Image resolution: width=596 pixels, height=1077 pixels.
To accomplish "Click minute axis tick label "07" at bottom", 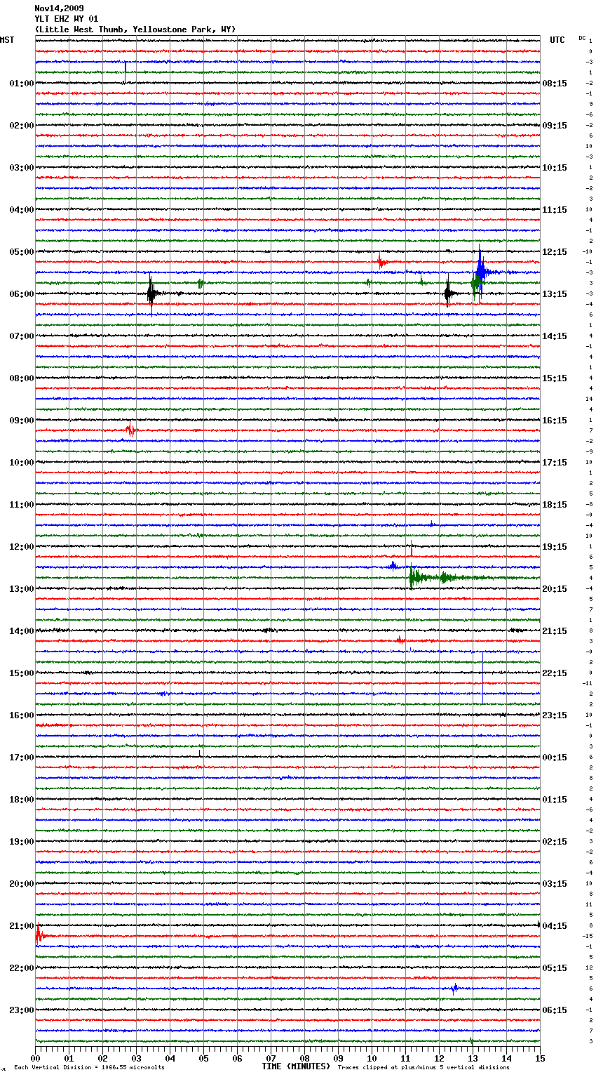I will (x=271, y=1057).
